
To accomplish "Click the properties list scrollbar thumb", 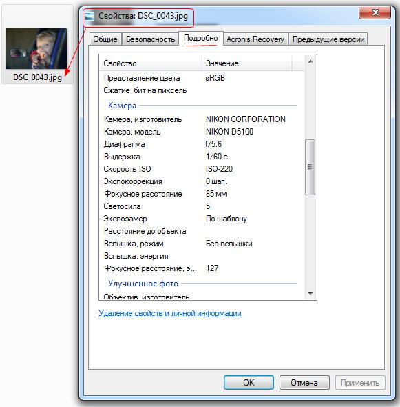I will [x=310, y=167].
